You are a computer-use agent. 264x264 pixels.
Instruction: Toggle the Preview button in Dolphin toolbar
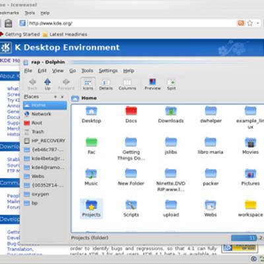[152, 84]
